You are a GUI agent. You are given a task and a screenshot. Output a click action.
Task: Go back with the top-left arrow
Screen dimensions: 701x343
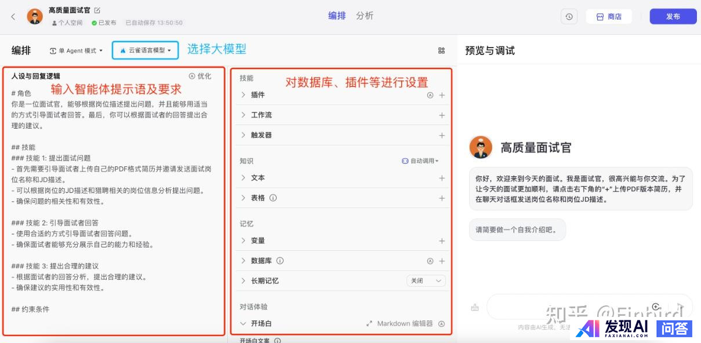point(13,17)
